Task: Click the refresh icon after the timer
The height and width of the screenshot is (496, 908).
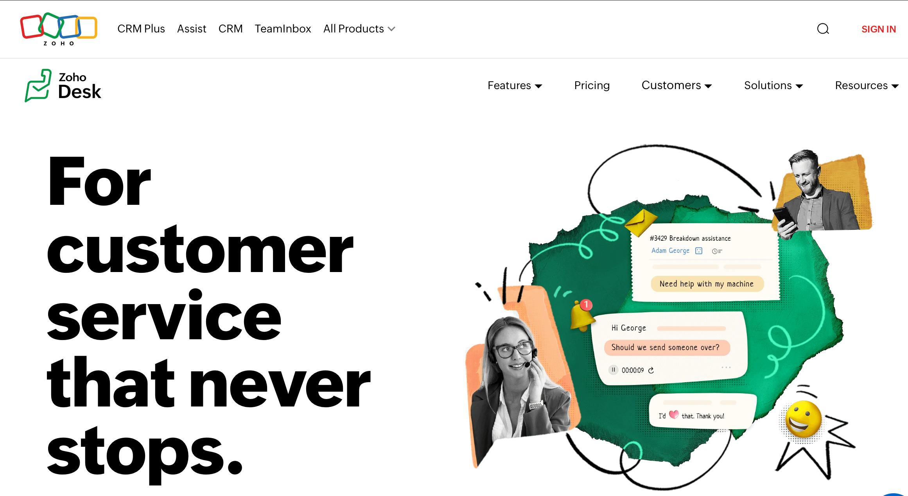Action: point(651,370)
